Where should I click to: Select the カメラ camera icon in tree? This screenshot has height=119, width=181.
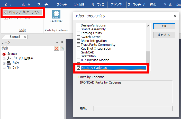point(9,63)
